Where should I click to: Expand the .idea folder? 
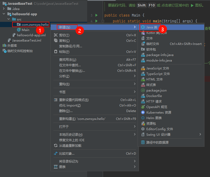coord(4,9)
